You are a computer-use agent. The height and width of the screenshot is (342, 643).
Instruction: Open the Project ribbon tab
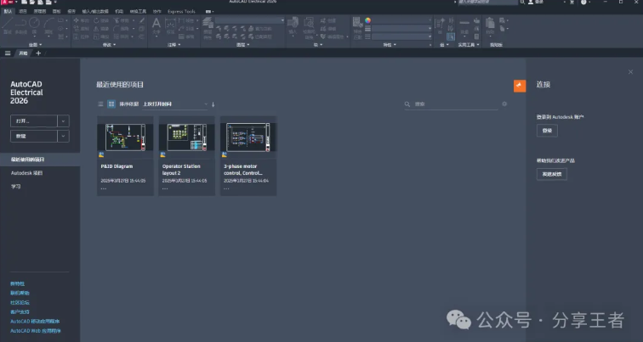[23, 11]
